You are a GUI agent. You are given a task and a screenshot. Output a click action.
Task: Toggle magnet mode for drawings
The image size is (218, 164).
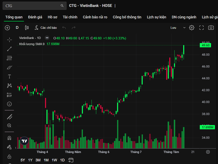click(9, 138)
